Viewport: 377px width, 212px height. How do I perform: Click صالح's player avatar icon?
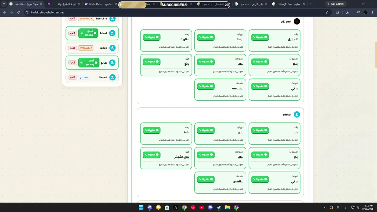click(112, 63)
